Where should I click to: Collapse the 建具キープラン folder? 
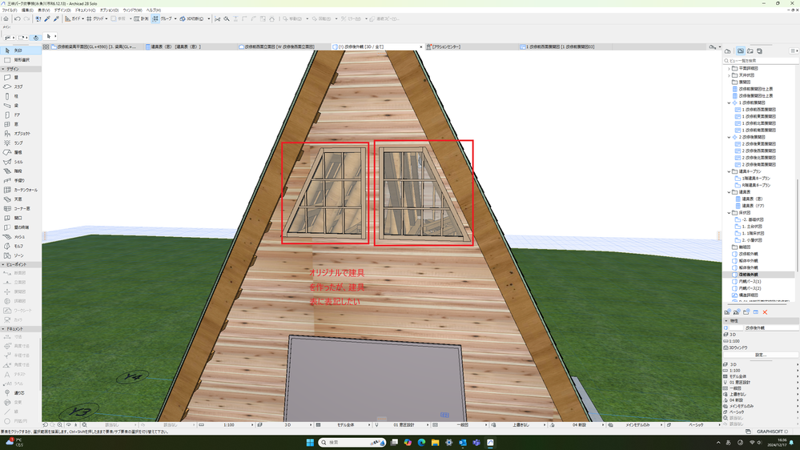coord(729,171)
